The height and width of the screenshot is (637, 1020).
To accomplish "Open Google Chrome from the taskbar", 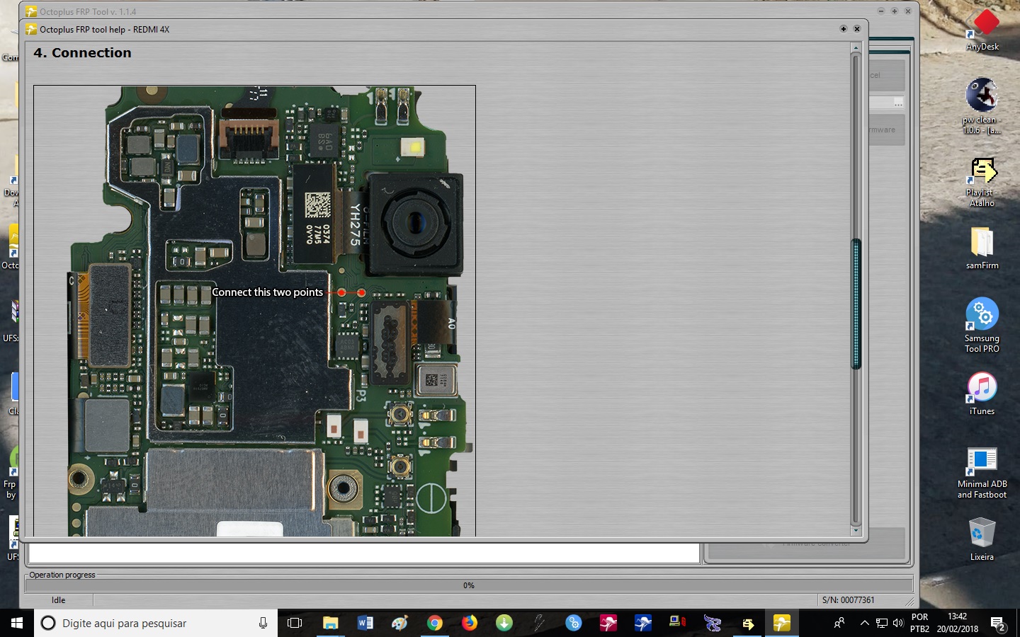I will pos(434,623).
